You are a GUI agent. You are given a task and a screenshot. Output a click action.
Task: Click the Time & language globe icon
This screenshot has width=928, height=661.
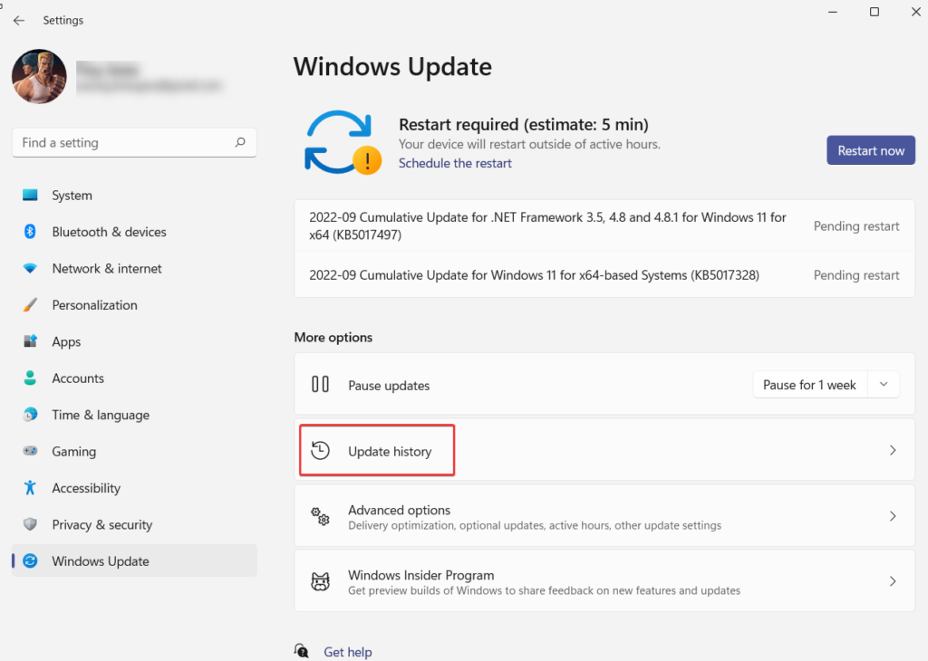tap(30, 415)
